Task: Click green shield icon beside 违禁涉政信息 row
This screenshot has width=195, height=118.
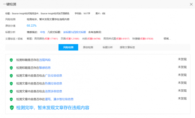Action: (x=11, y=91)
